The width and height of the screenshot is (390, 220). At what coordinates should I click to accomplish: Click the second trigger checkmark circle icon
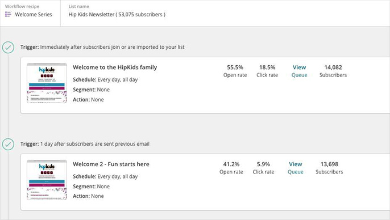(x=8, y=144)
